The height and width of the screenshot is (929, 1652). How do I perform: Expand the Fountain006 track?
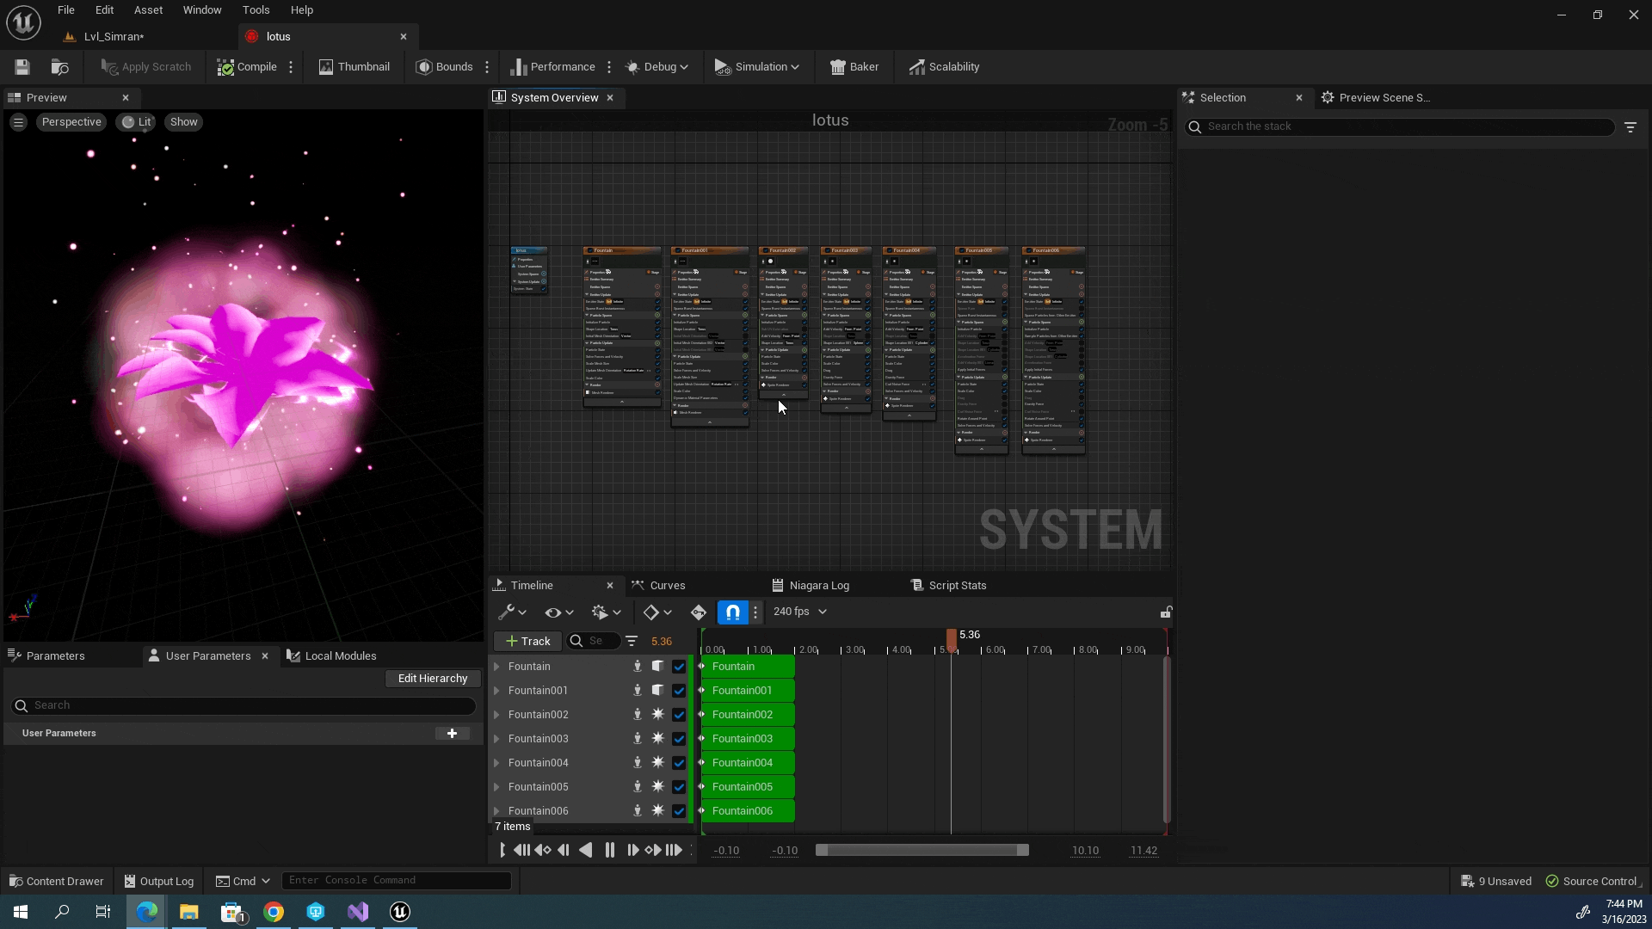coord(496,811)
